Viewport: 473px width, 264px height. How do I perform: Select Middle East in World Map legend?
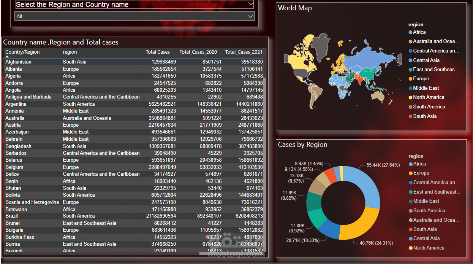click(424, 88)
